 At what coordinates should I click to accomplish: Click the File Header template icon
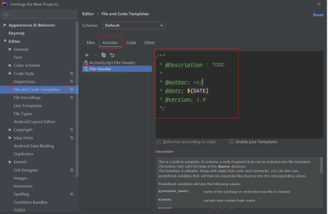pos(86,69)
